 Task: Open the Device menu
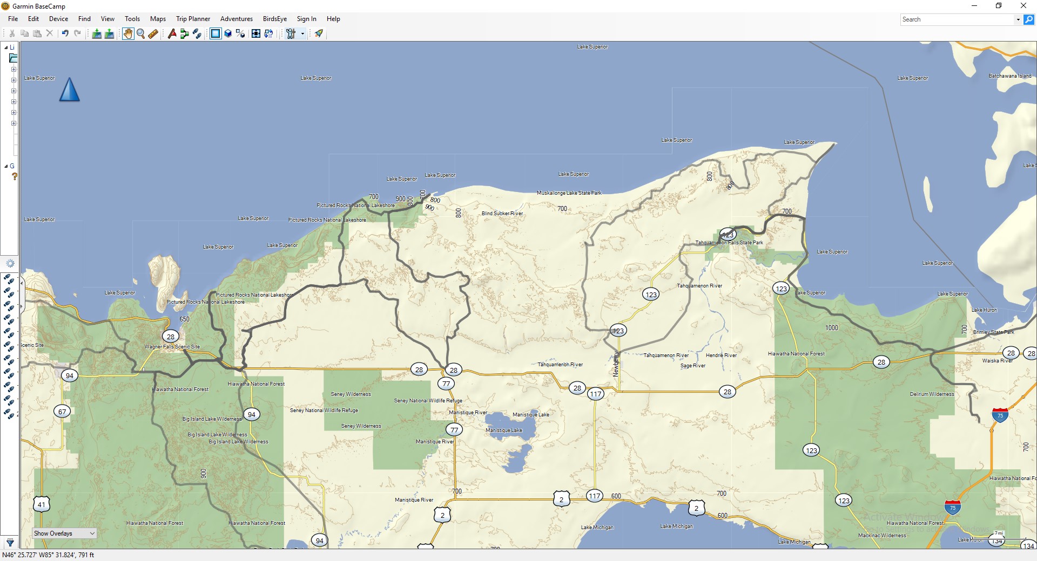coord(58,18)
